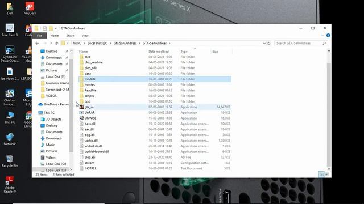Viewport: 364px width, 204px height.
Task: Click the Network desktop icon
Action: tap(10, 139)
